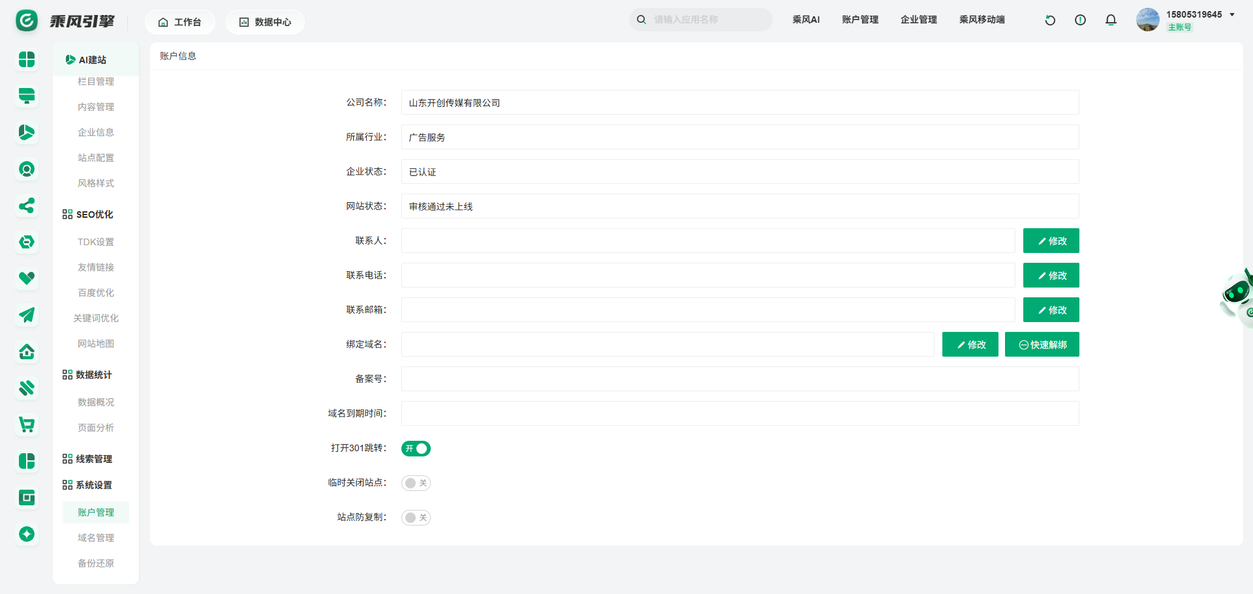The image size is (1253, 594).
Task: Open 企业管理 in the top menu
Action: click(918, 20)
